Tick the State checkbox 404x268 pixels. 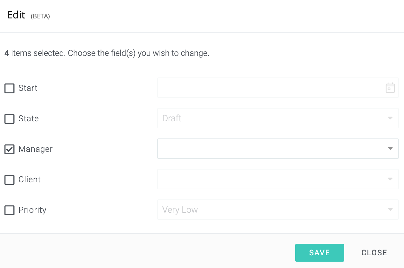[x=10, y=119]
